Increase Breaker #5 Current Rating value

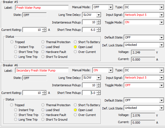pyautogui.click(x=44, y=29)
